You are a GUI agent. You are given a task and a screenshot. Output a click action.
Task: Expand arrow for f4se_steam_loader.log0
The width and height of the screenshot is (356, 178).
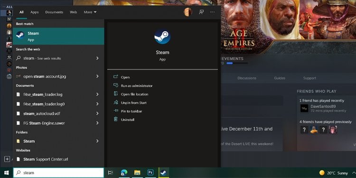point(97,104)
